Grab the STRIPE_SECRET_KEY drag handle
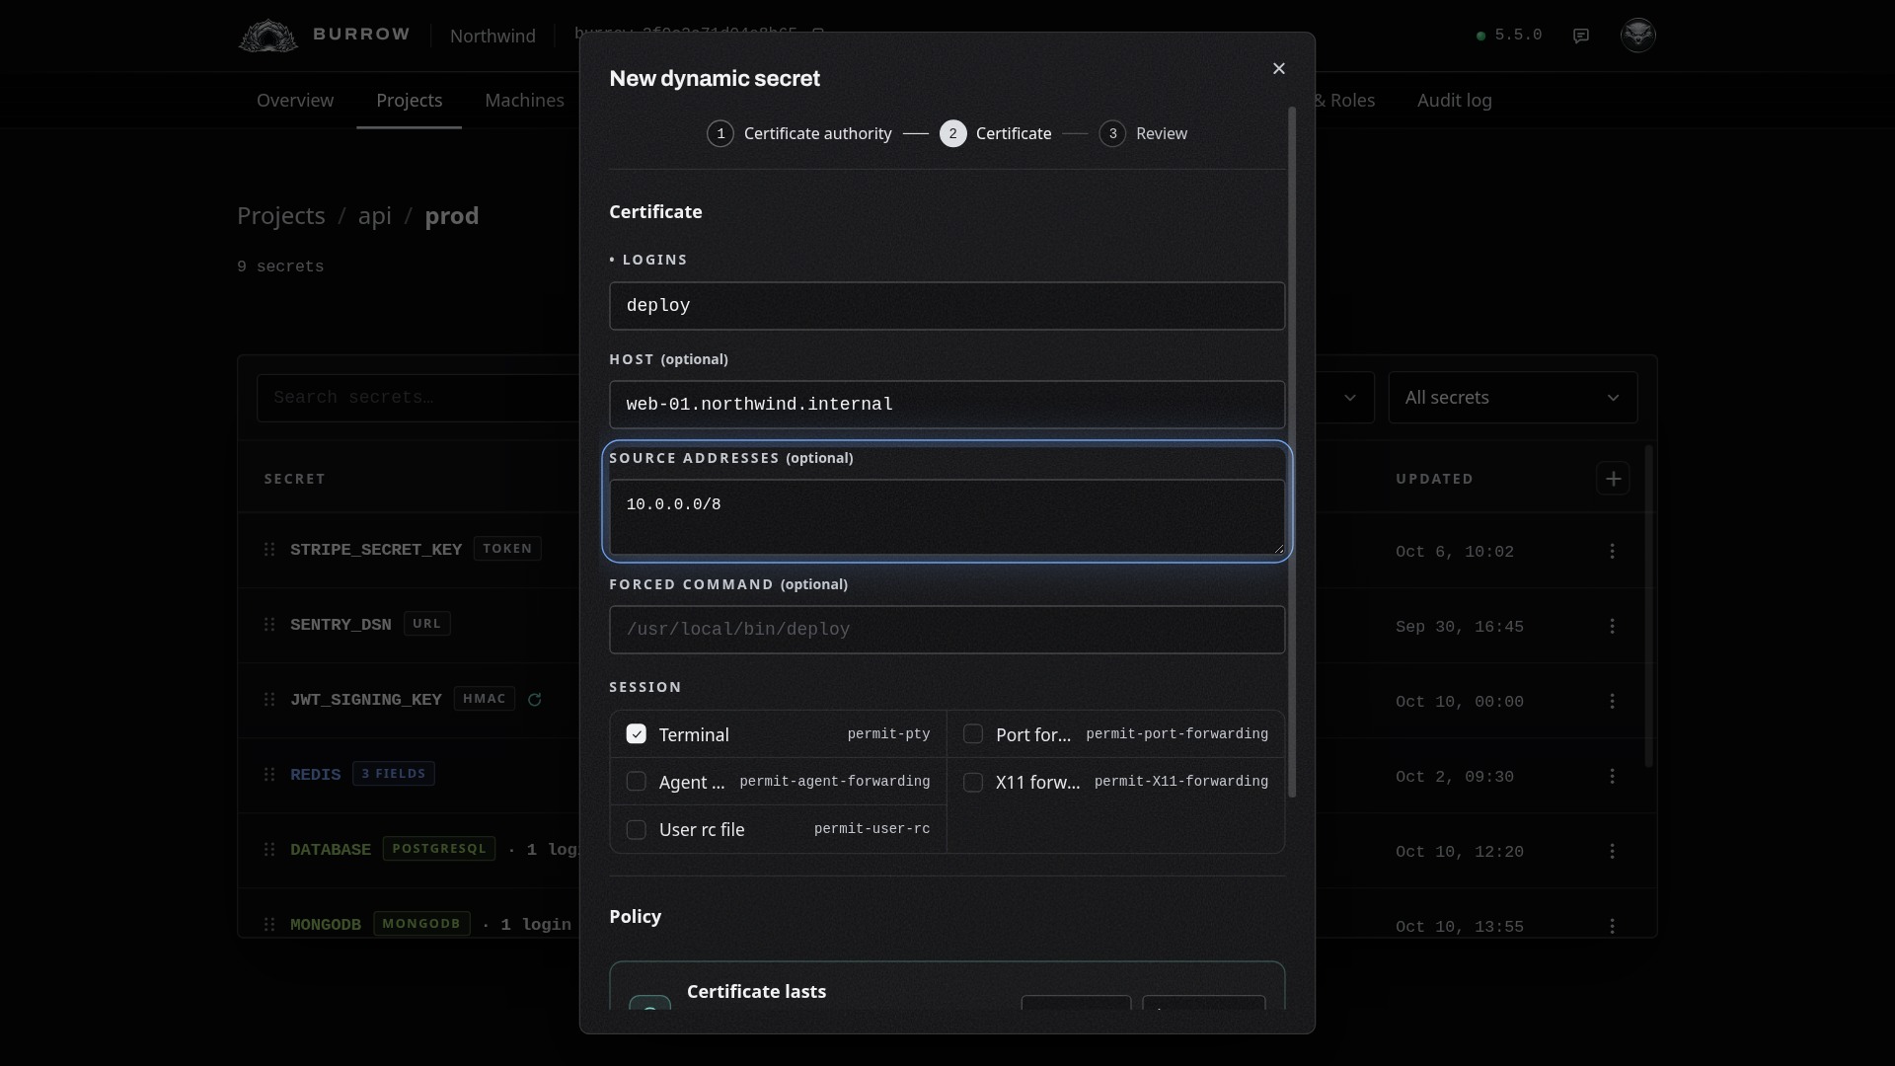The image size is (1895, 1066). 269,549
